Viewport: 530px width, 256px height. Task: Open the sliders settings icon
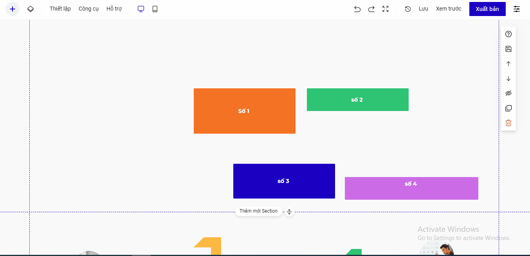click(x=517, y=9)
